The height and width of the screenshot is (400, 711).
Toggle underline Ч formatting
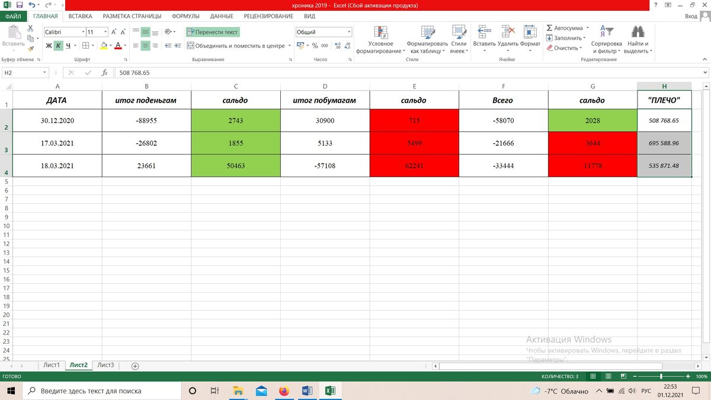68,46
